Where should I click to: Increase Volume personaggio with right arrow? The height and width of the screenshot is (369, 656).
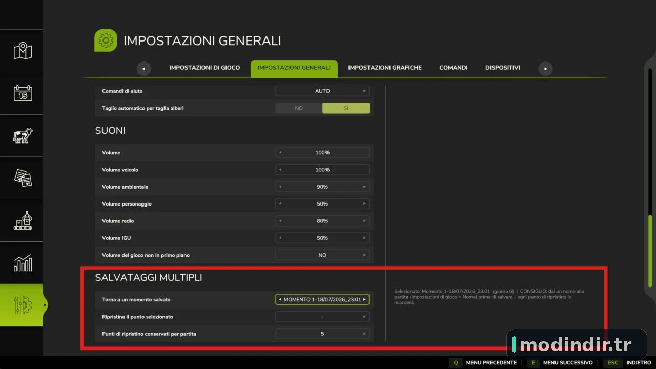click(x=364, y=204)
